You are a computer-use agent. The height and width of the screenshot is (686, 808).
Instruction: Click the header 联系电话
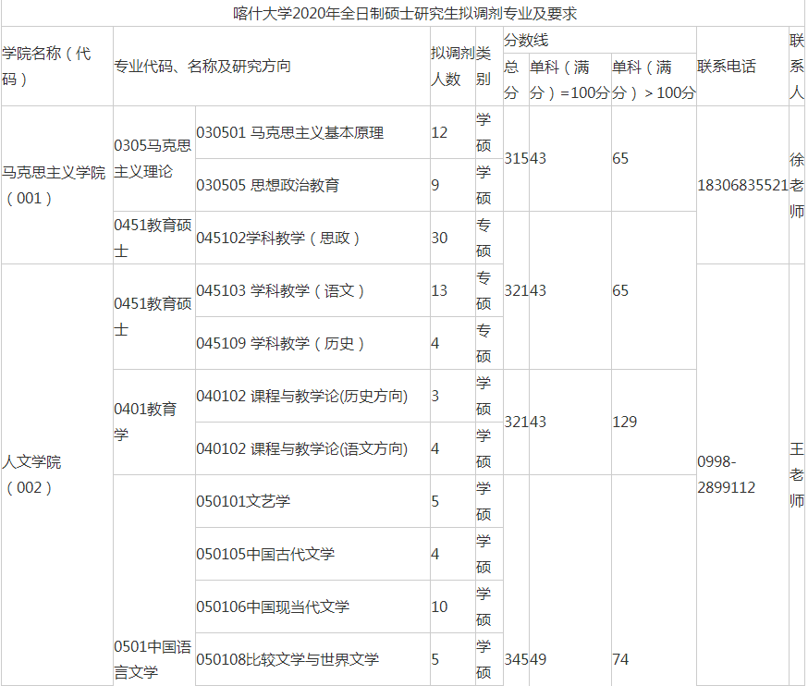(x=727, y=67)
